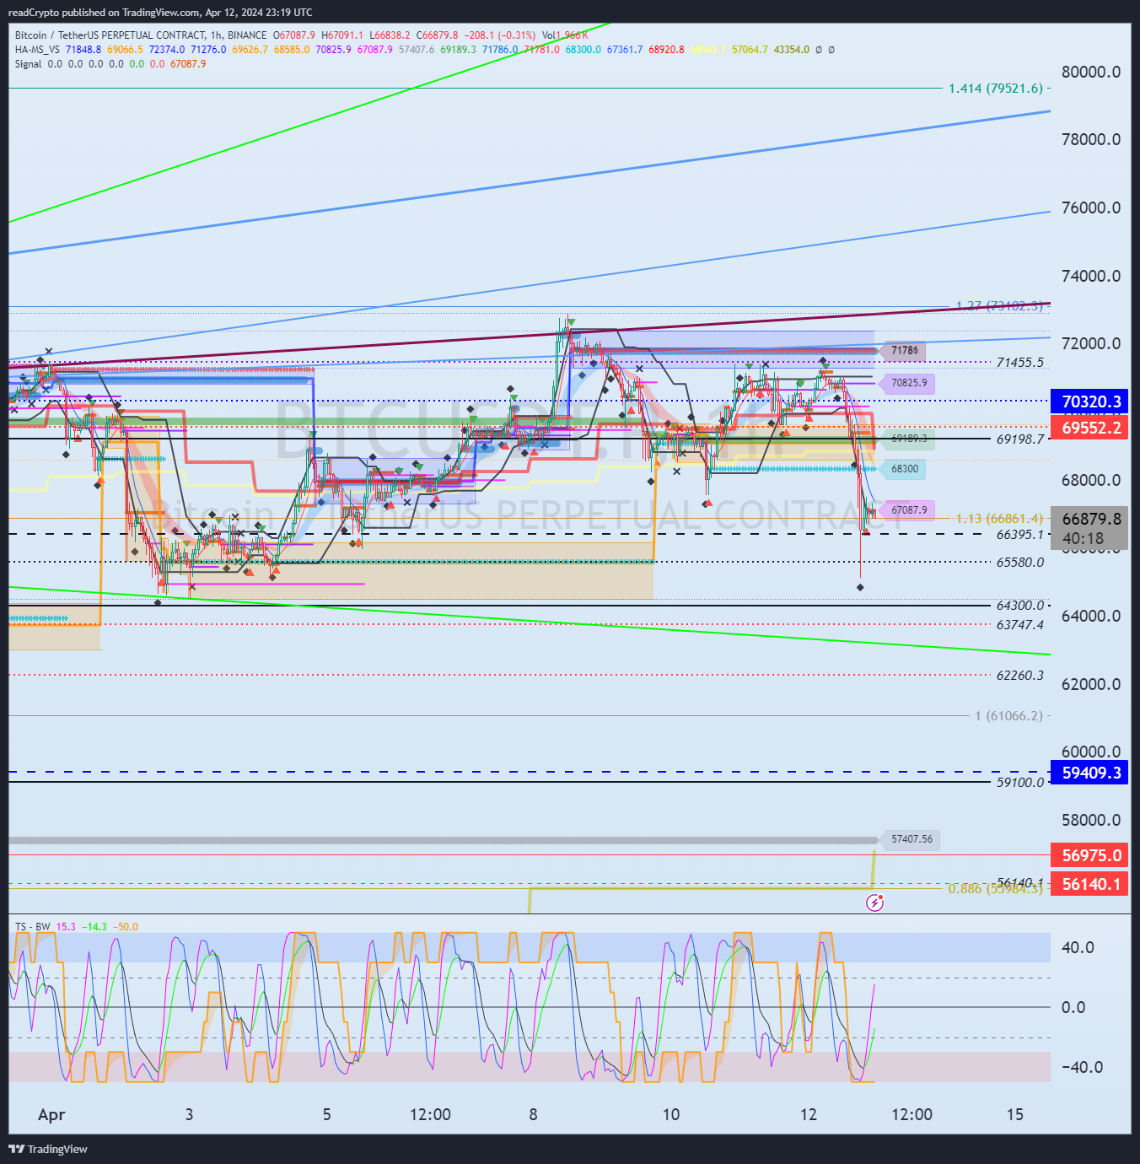The height and width of the screenshot is (1164, 1140).
Task: Click the red 56140.1 price label
Action: [1089, 884]
